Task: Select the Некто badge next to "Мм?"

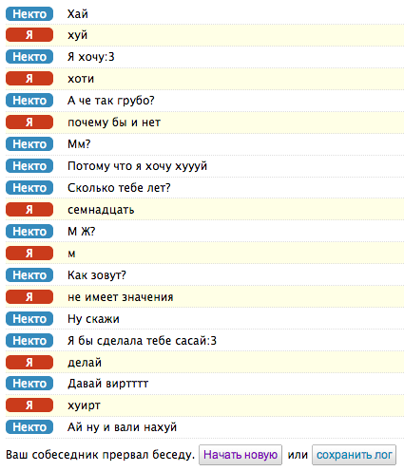Action: [x=29, y=144]
